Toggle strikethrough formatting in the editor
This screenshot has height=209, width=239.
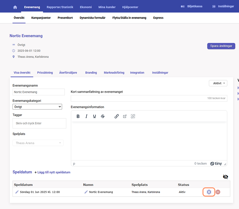point(103,116)
